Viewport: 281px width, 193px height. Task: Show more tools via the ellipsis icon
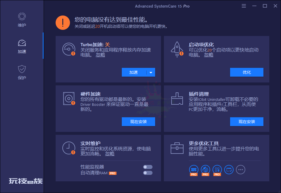[241, 170]
